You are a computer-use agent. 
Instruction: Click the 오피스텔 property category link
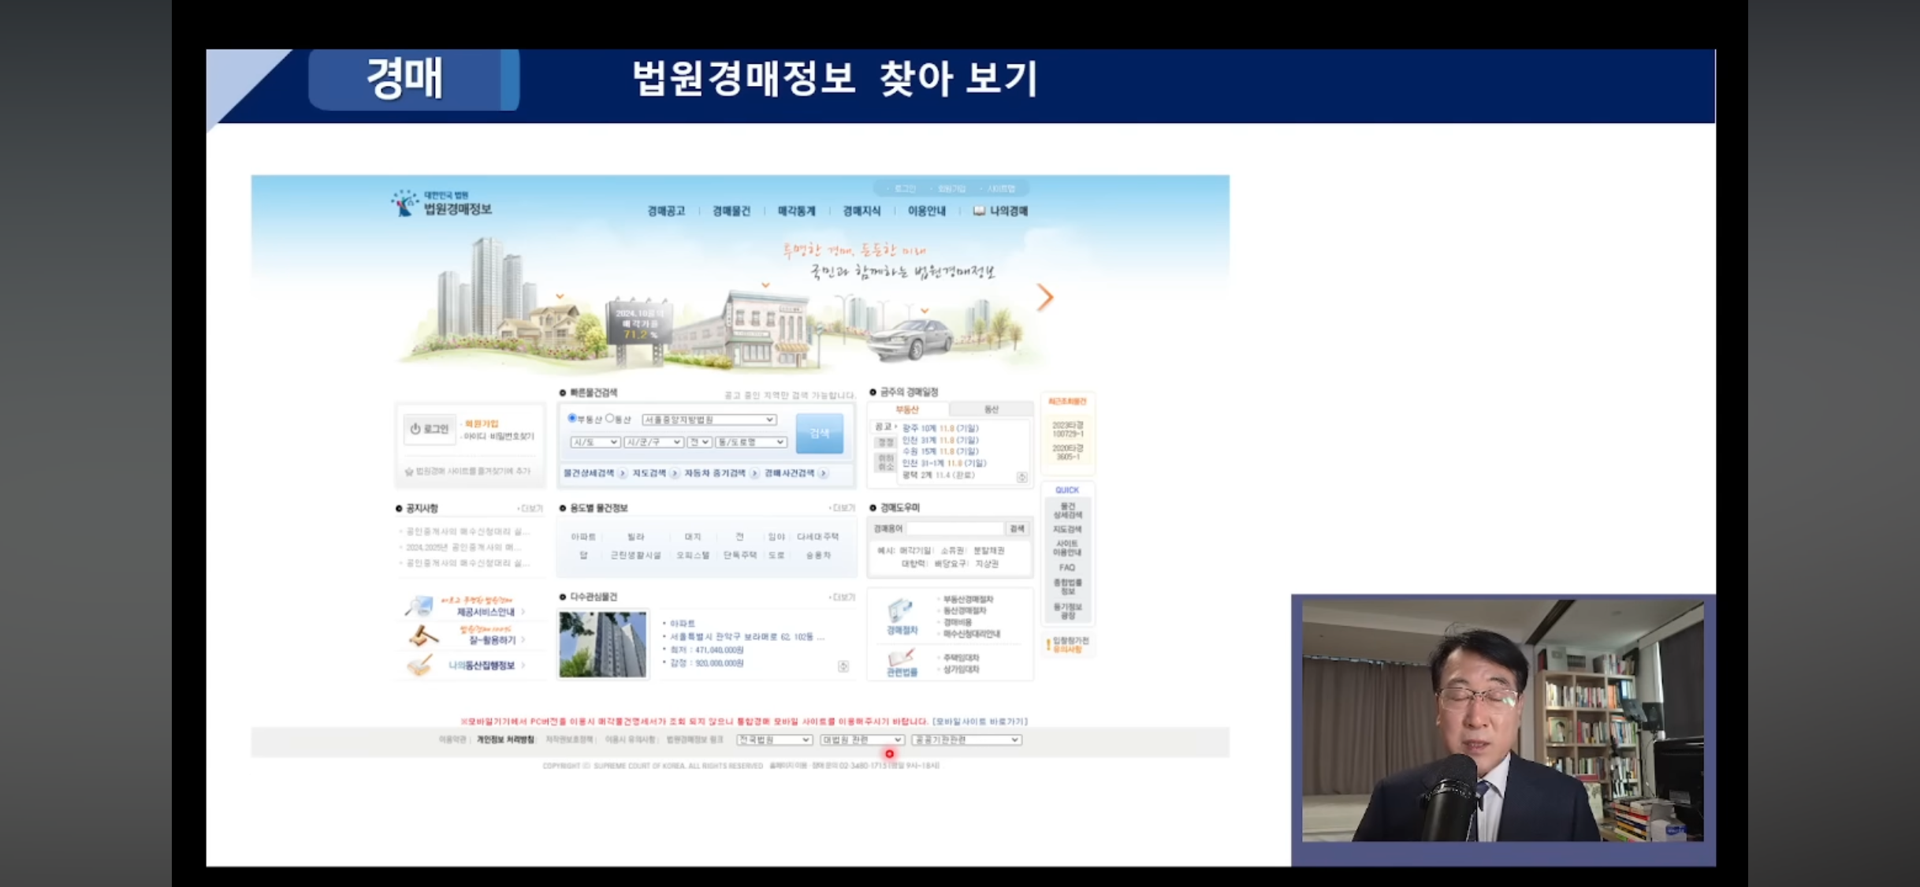(693, 555)
